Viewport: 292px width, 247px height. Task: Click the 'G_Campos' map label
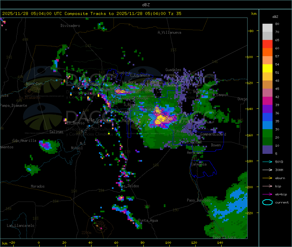(x=220, y=95)
